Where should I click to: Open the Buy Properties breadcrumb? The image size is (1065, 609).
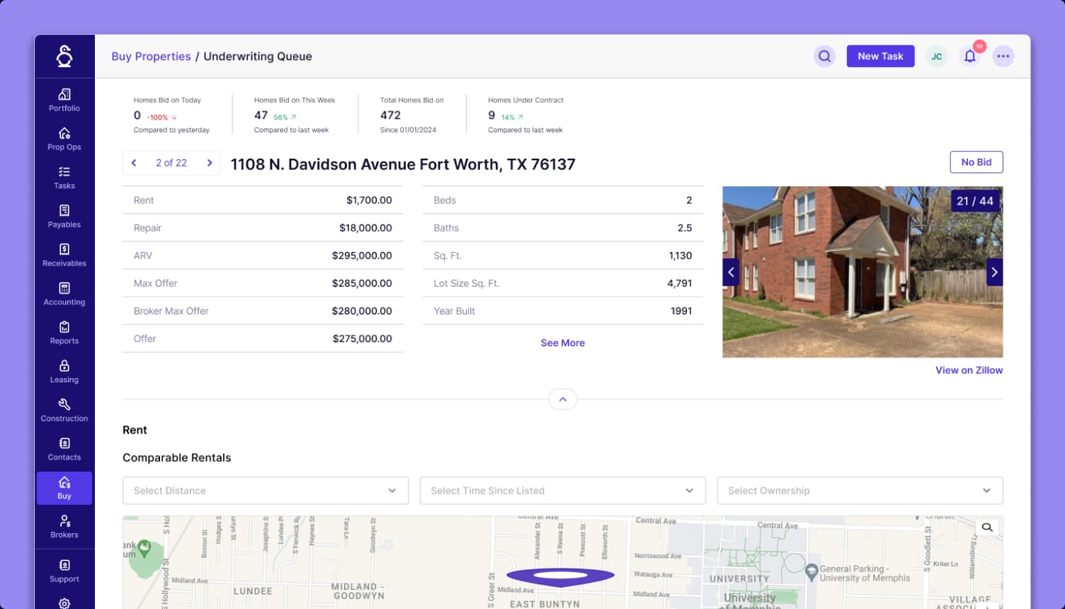click(x=151, y=56)
